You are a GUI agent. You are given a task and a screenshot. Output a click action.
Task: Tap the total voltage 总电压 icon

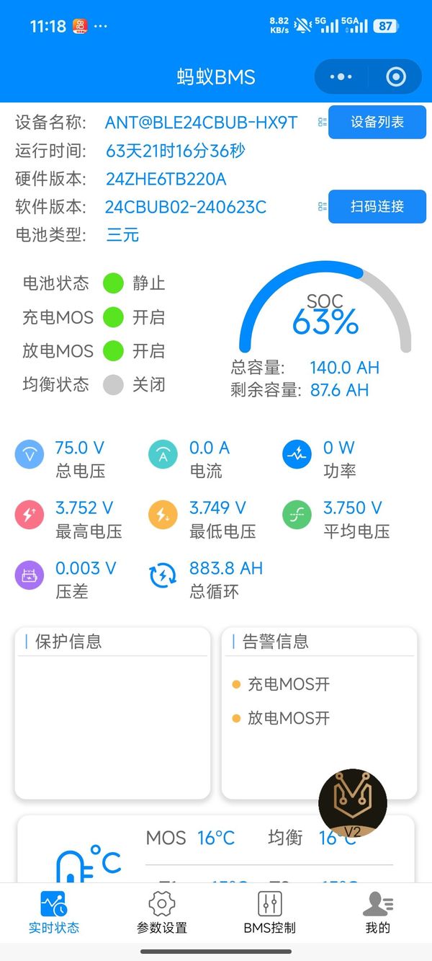coord(30,455)
